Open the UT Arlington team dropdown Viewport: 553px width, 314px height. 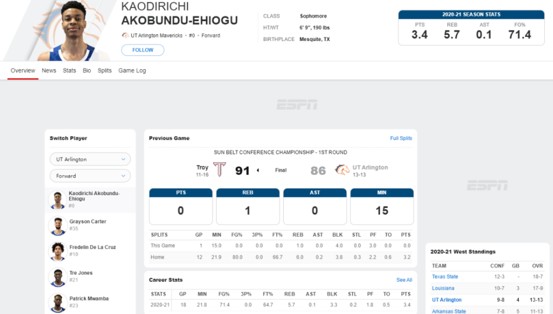(x=90, y=159)
